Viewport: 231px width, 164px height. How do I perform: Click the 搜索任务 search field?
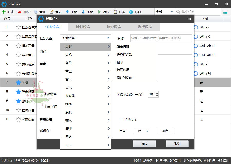tap(198, 12)
